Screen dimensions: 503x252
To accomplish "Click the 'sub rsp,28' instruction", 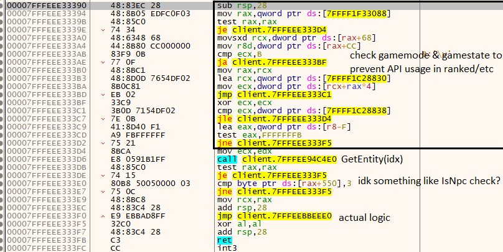I will (x=242, y=6).
